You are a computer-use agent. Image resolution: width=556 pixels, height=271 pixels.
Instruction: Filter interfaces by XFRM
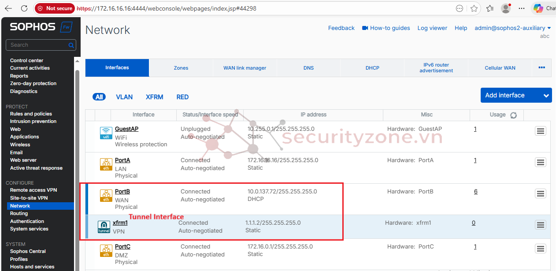155,97
